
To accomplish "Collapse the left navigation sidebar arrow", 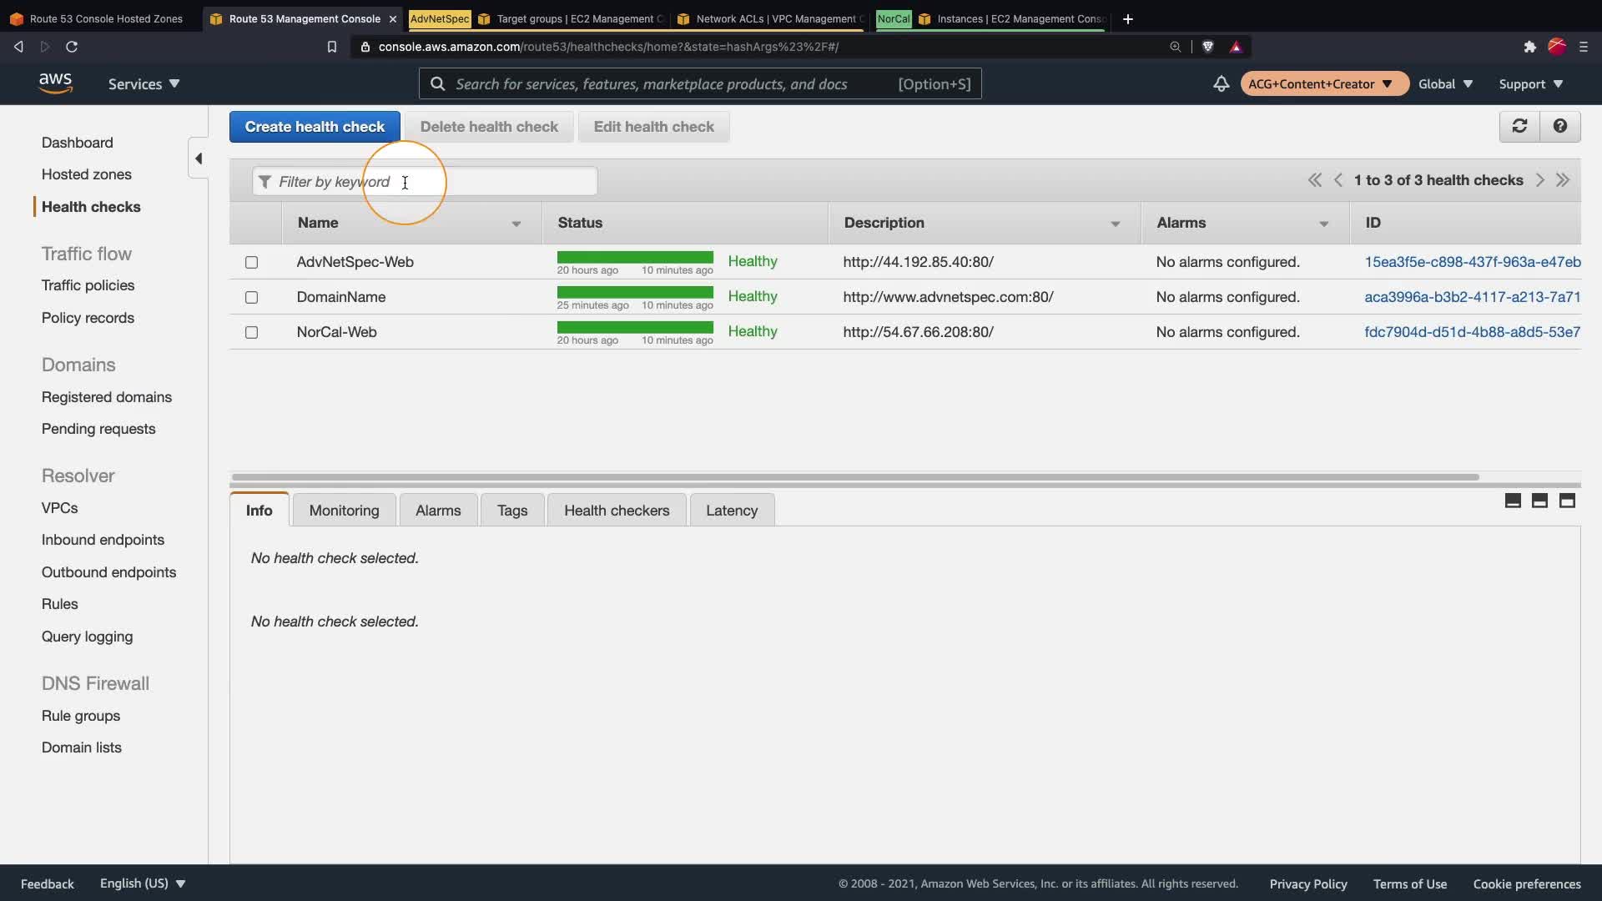I will point(199,159).
